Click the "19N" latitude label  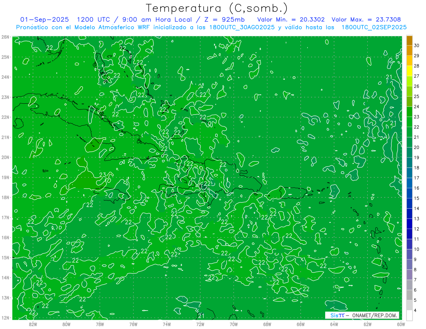tap(5, 177)
